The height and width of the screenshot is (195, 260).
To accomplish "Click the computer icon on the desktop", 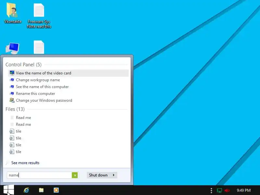I will pos(12,48).
